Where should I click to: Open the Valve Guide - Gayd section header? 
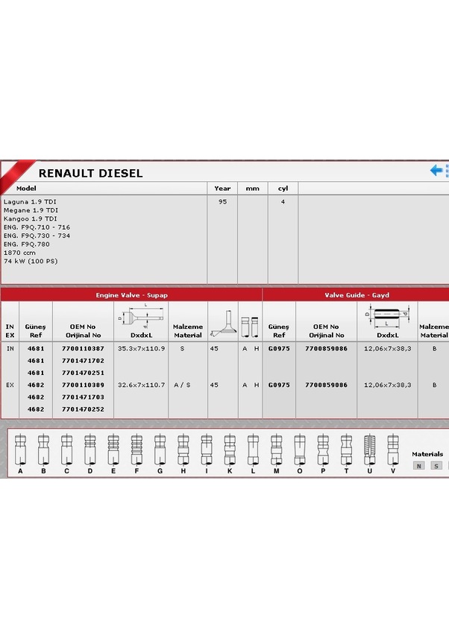[356, 295]
